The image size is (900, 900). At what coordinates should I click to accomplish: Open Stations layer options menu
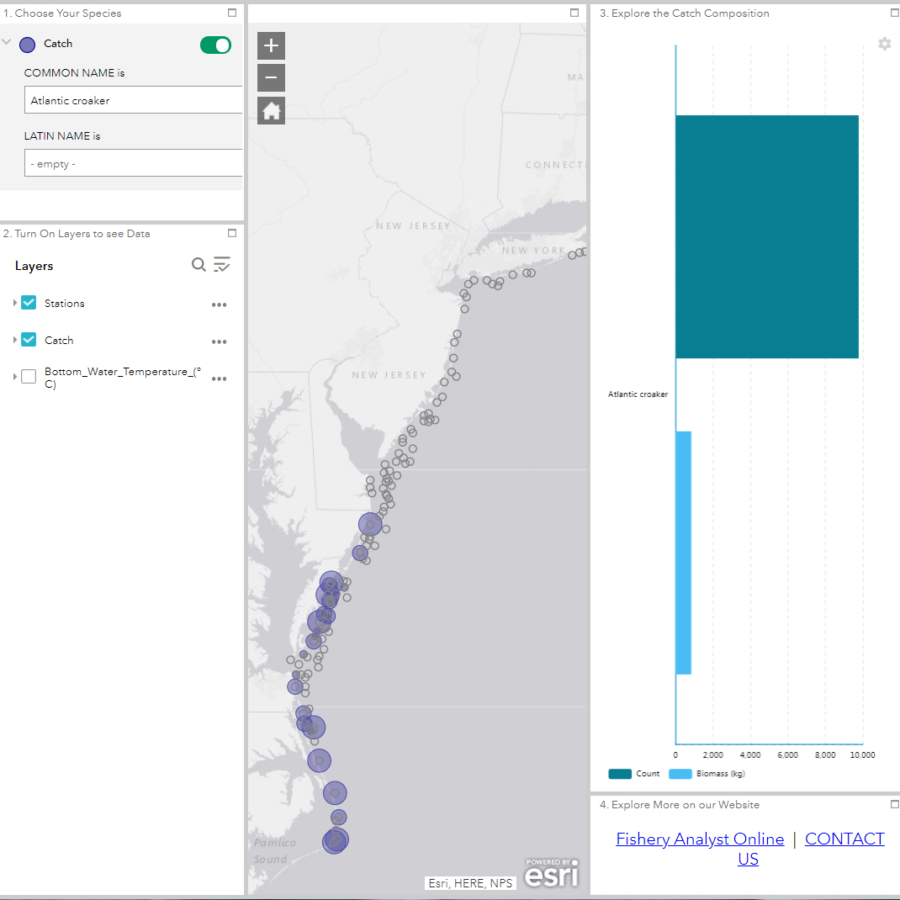220,304
